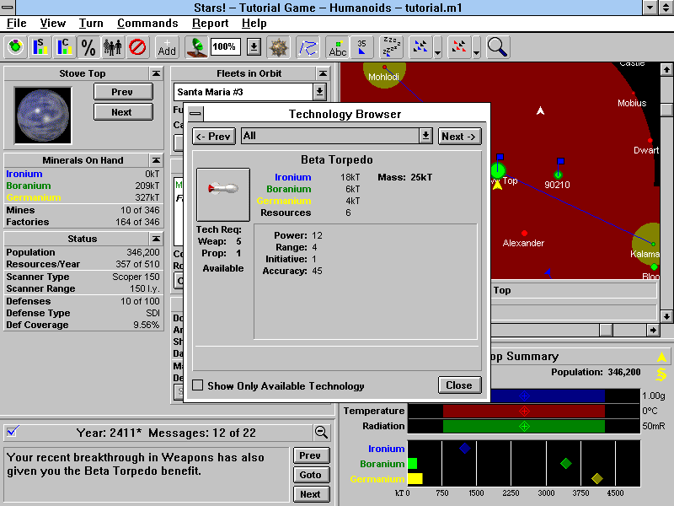Viewport: 674px width, 506px height.
Task: Click the message zoom-out magnifier icon
Action: point(321,433)
